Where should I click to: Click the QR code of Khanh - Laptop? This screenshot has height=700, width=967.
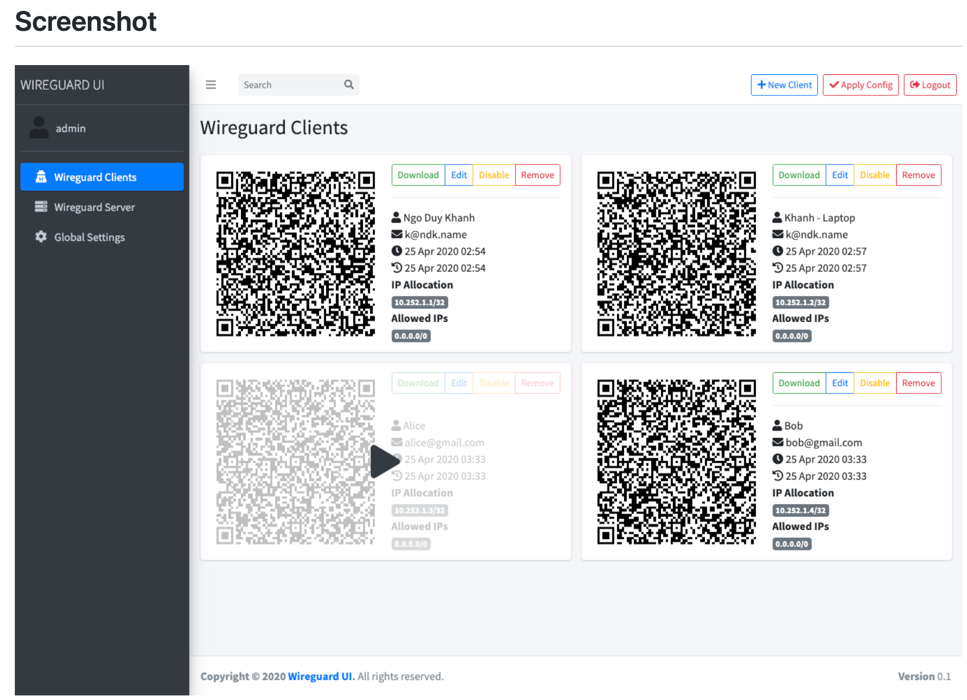pyautogui.click(x=676, y=254)
